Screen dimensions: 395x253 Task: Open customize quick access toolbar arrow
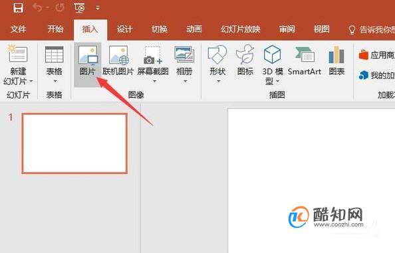click(x=98, y=8)
